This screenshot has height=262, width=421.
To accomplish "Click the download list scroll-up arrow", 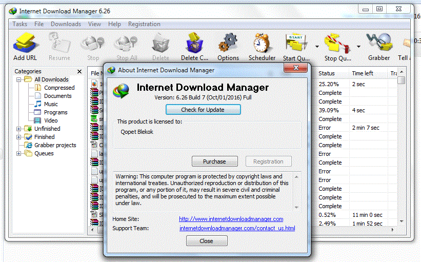I will pos(402,72).
